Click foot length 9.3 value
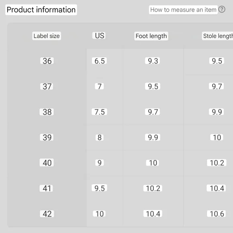 pyautogui.click(x=153, y=61)
